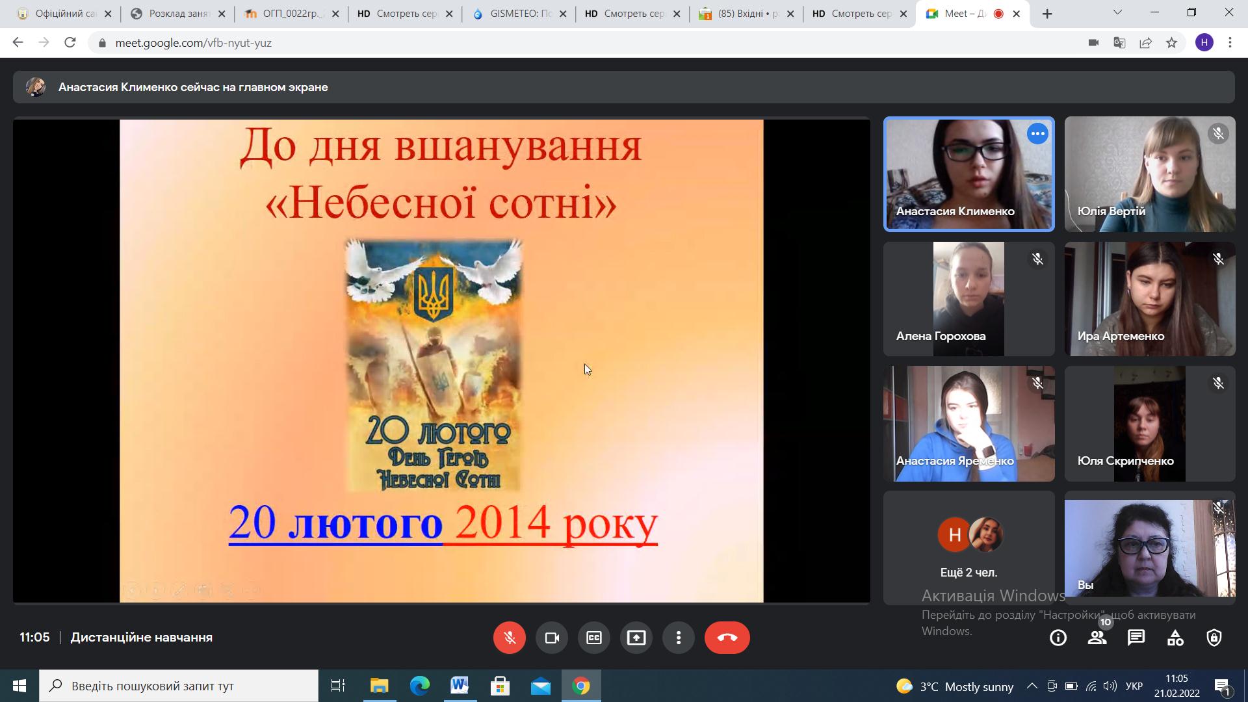Switch to the GISMETEO tab
The width and height of the screenshot is (1248, 702).
pos(519,14)
